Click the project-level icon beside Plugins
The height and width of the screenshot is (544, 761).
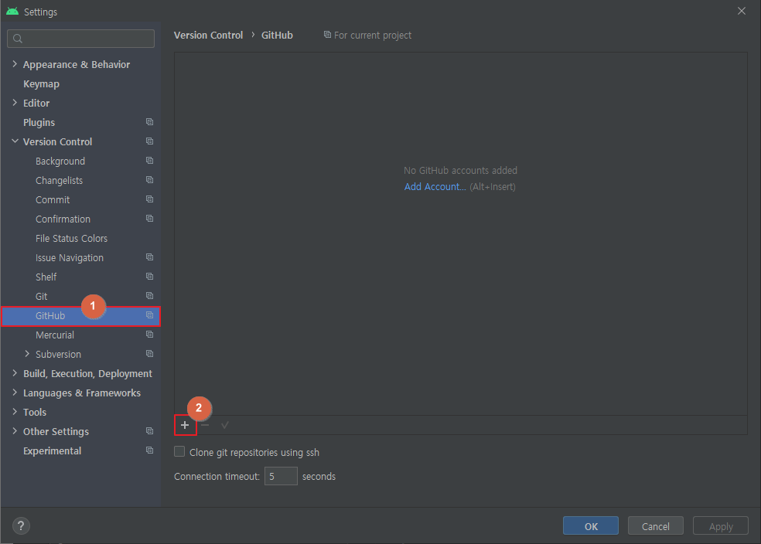tap(149, 122)
